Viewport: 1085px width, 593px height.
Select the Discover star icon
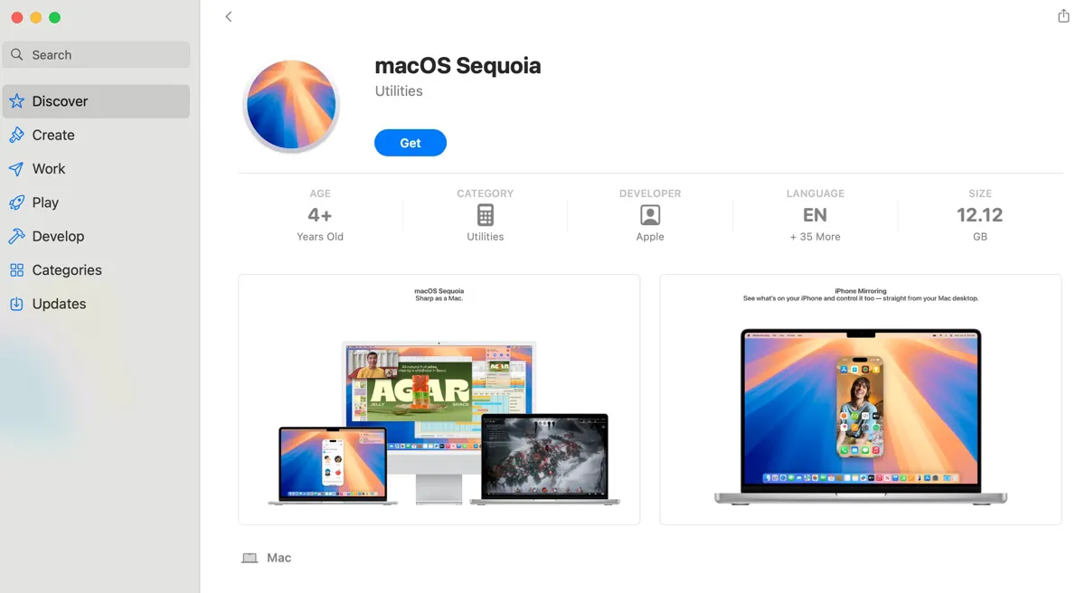16,101
